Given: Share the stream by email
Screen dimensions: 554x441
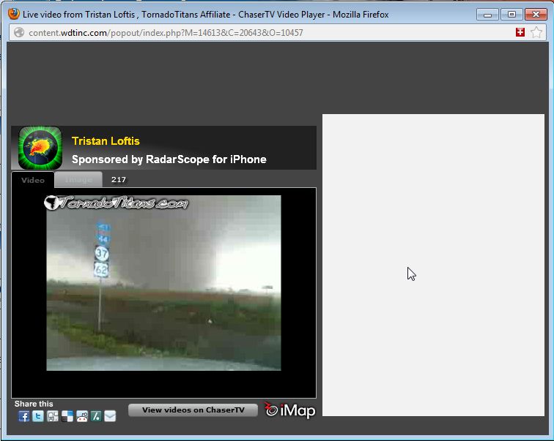Looking at the screenshot, I should pyautogui.click(x=110, y=416).
